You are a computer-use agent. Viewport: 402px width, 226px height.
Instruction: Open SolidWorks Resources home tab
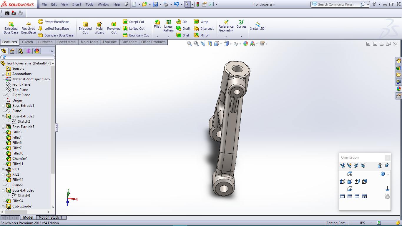(x=398, y=61)
